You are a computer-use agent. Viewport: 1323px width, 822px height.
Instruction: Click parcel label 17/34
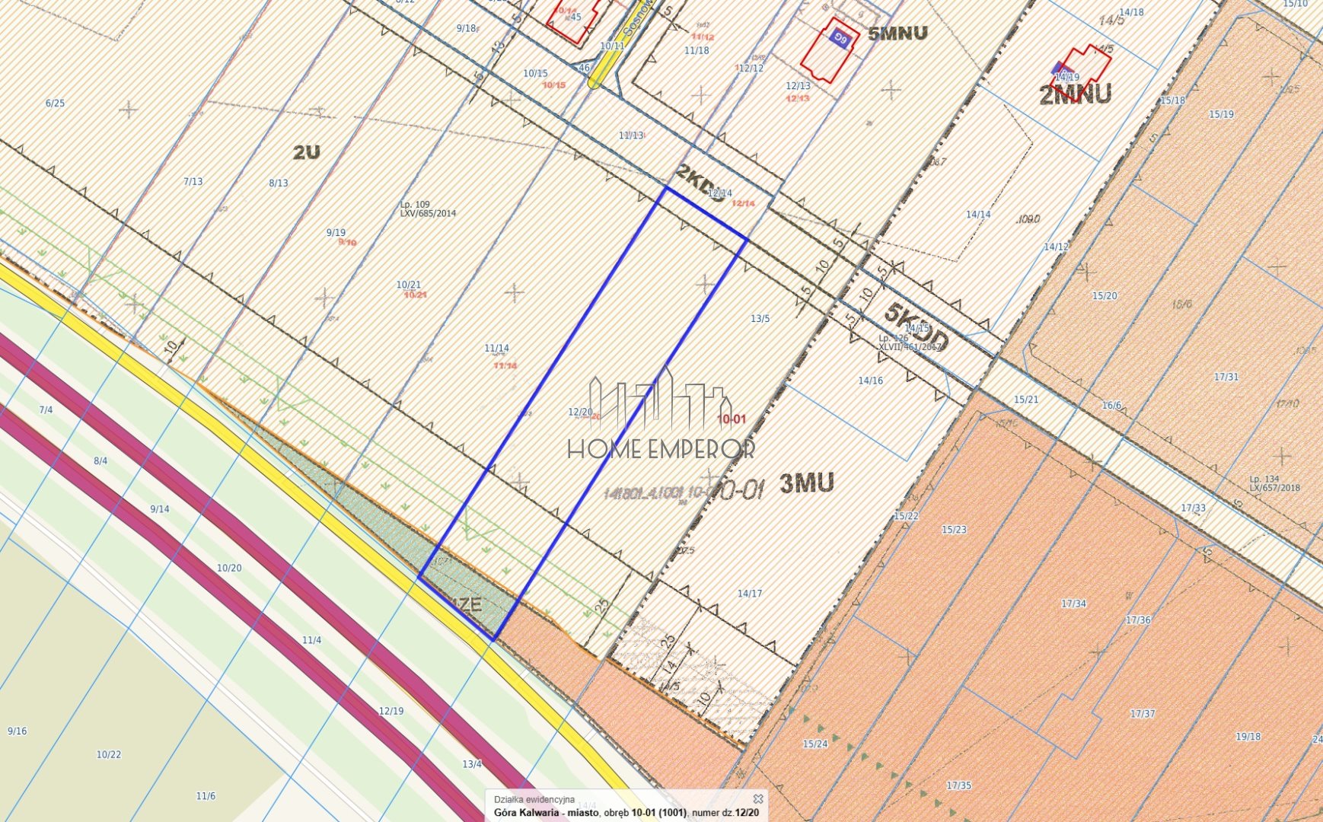pos(1074,604)
